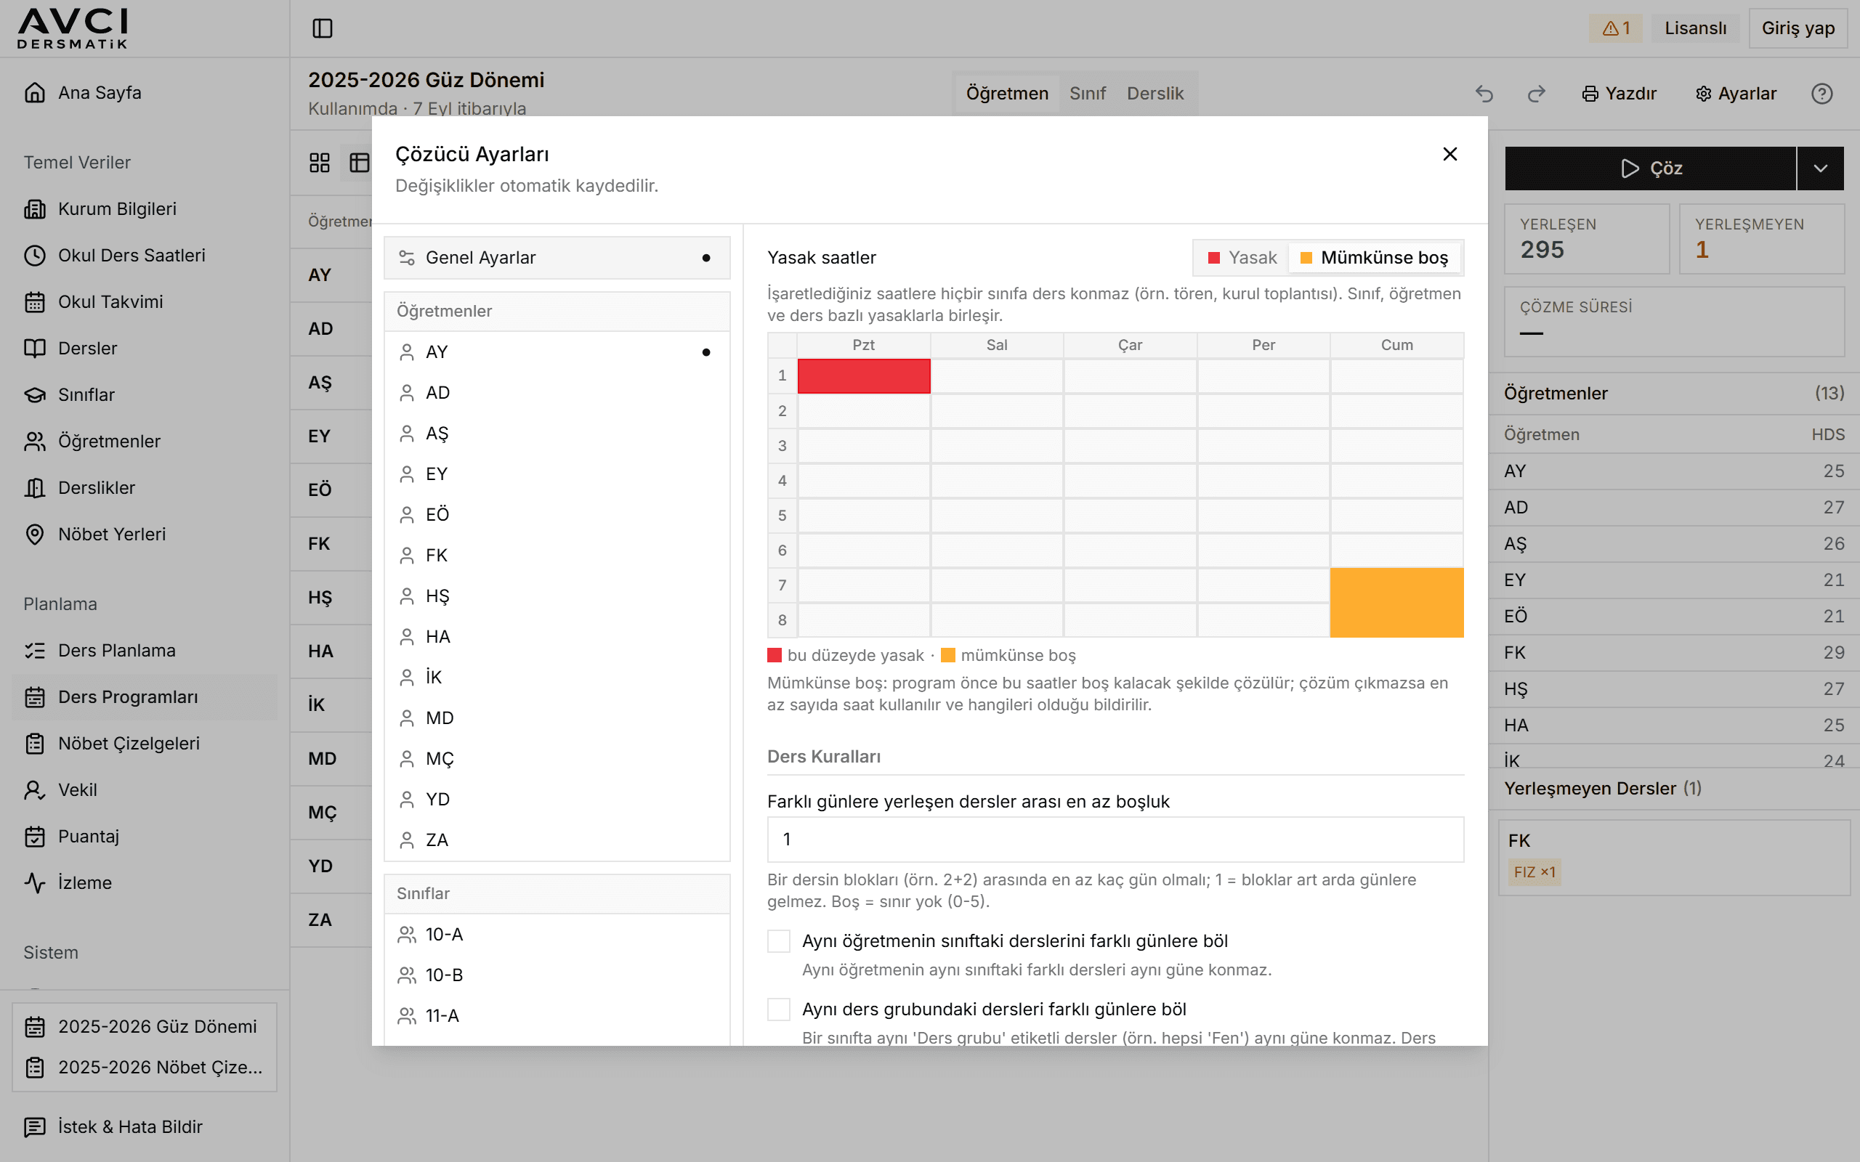This screenshot has height=1162, width=1860.
Task: Click the warning badge showing 1
Action: [1616, 28]
